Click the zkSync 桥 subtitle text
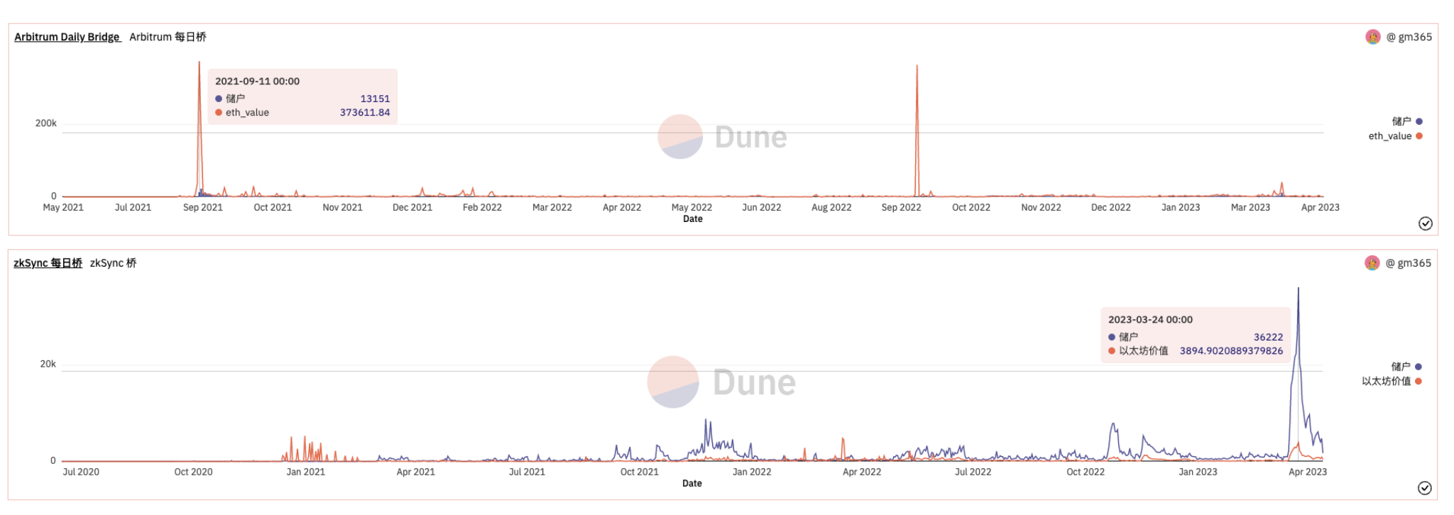Viewport: 1454px width, 515px height. (113, 263)
